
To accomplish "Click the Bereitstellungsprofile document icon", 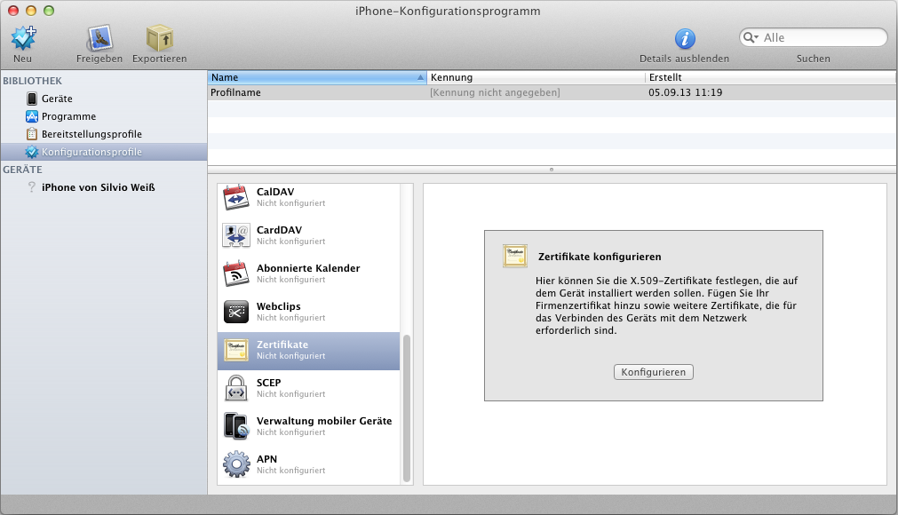I will pyautogui.click(x=32, y=134).
